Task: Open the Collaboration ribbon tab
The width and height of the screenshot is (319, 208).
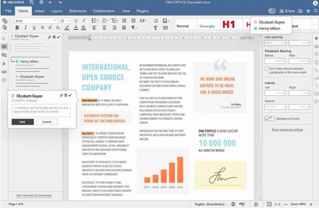Action: (x=104, y=11)
